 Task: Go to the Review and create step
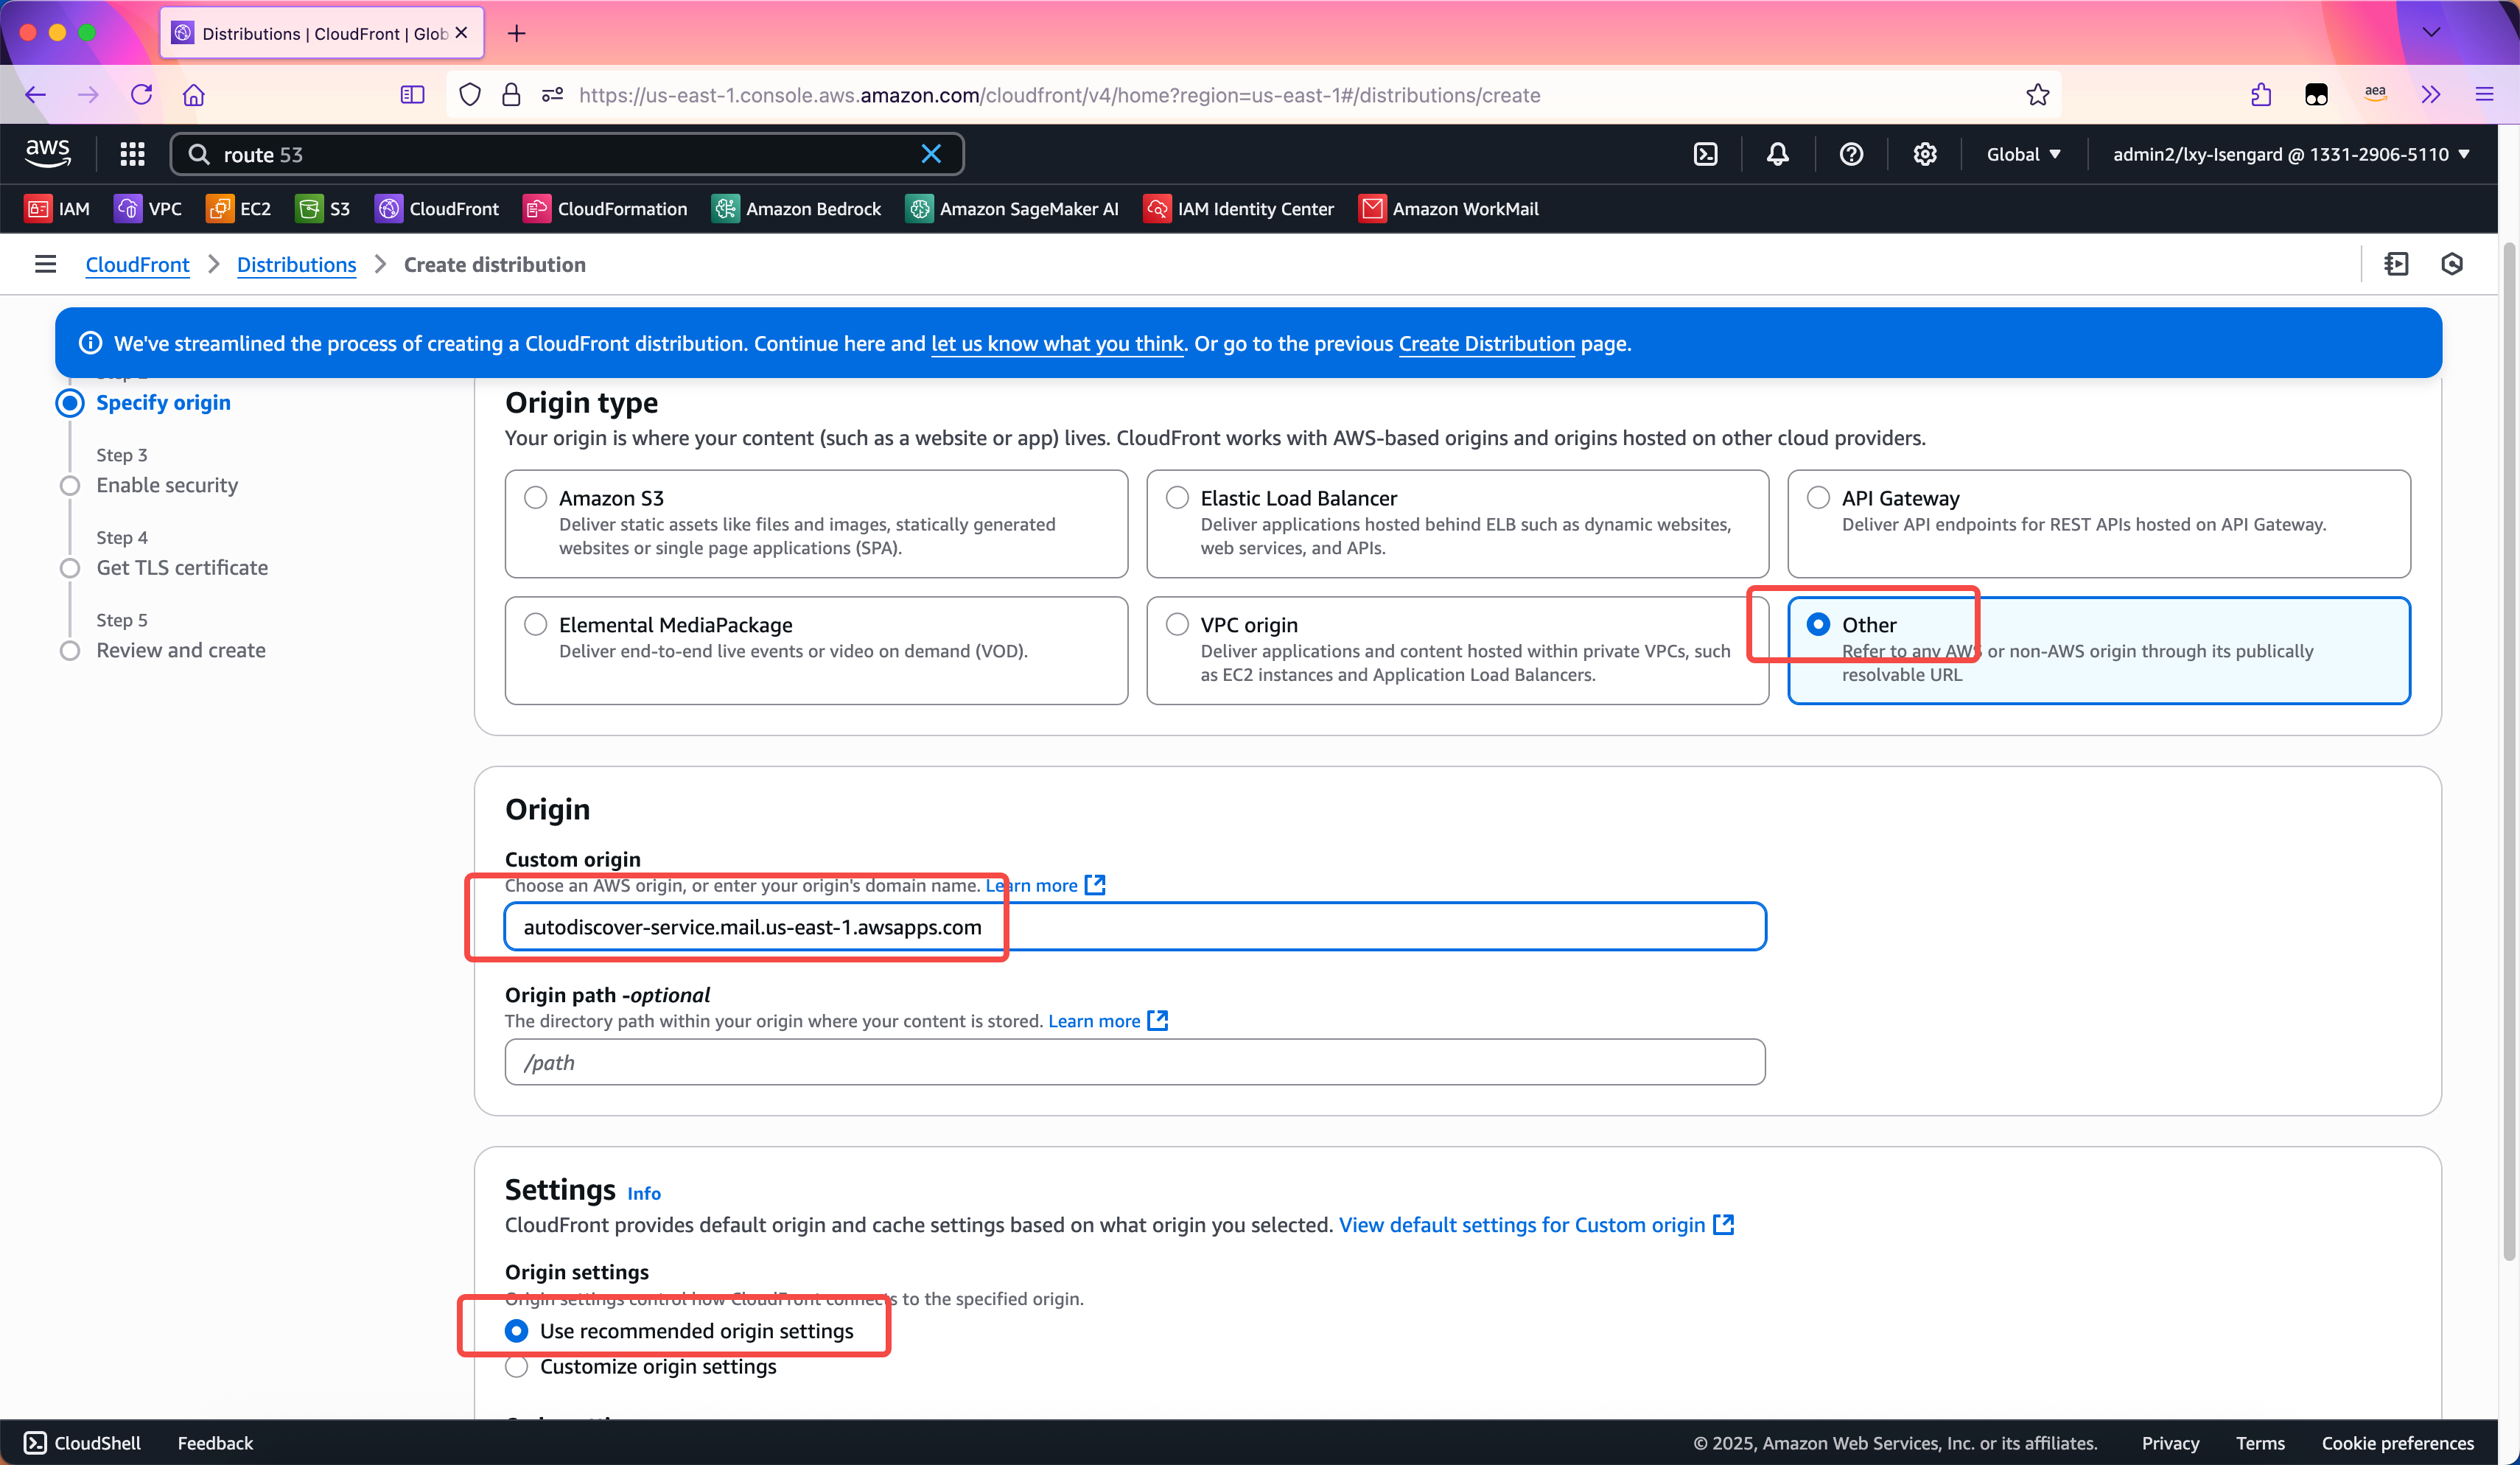click(181, 650)
